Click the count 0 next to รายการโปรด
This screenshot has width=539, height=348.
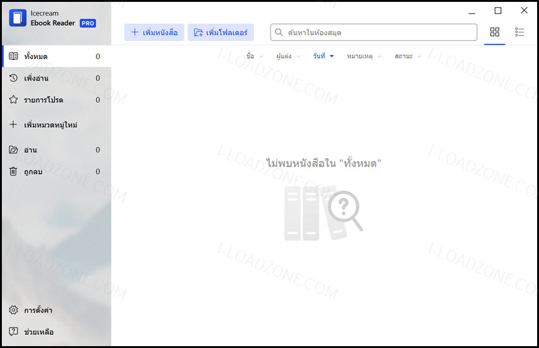pyautogui.click(x=98, y=100)
